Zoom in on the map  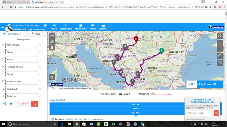point(220,43)
